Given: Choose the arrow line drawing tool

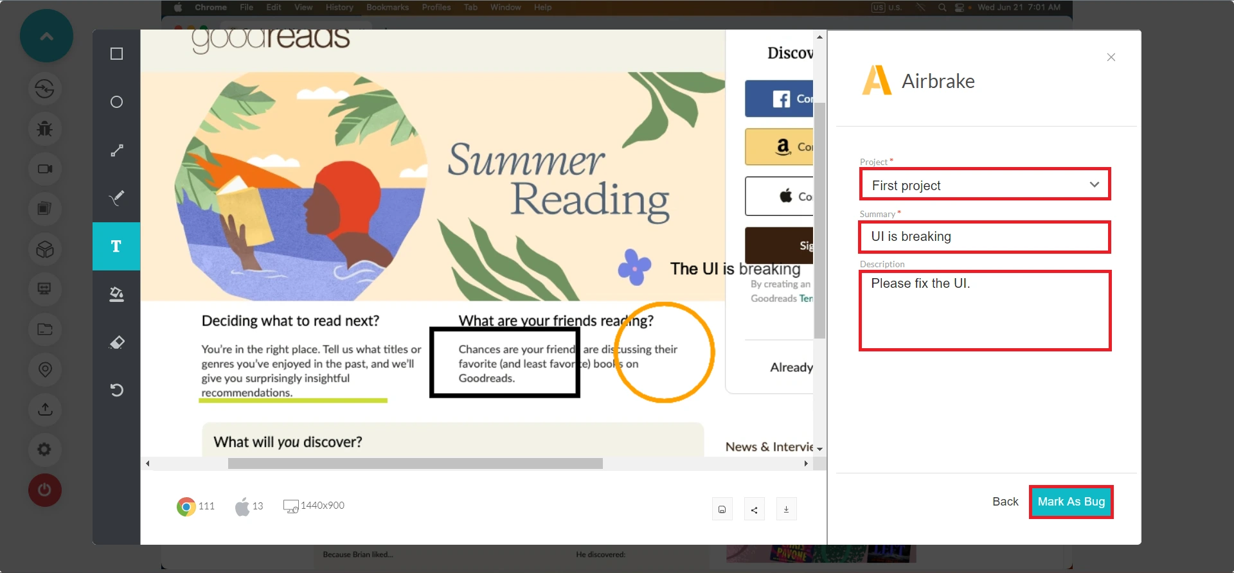Looking at the screenshot, I should pyautogui.click(x=116, y=150).
